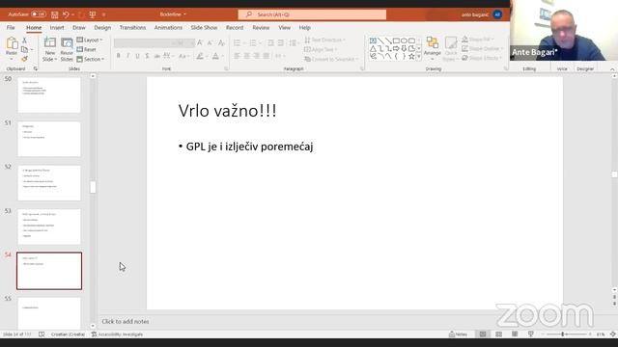
Task: Toggle Bold formatting
Action: (x=118, y=56)
